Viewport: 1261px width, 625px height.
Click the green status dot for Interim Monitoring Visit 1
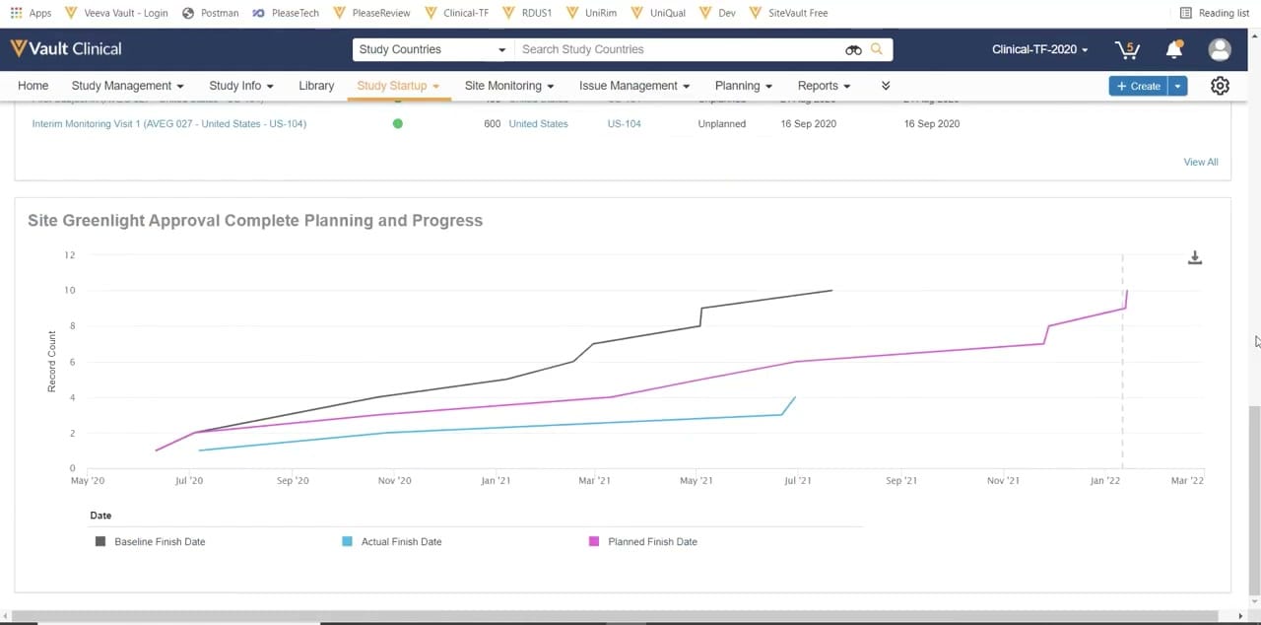[398, 124]
